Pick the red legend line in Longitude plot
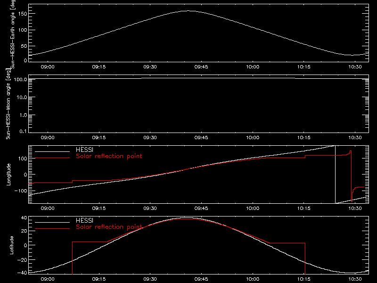 (52, 158)
